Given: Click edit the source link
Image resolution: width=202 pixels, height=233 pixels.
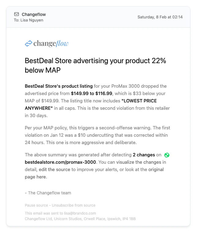Looking at the screenshot, I should [x=54, y=170].
